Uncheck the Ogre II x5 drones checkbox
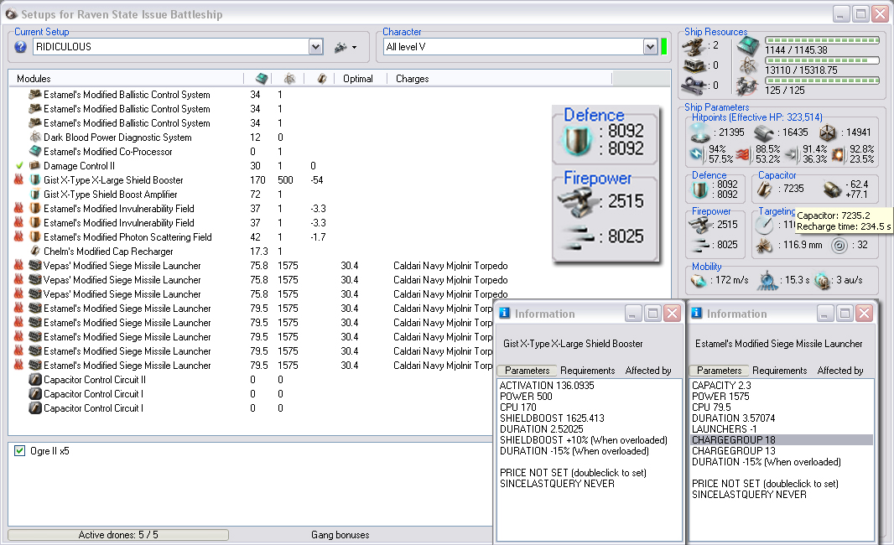 click(x=20, y=451)
